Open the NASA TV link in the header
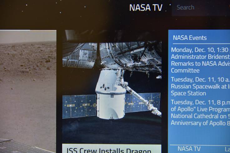 146,8
